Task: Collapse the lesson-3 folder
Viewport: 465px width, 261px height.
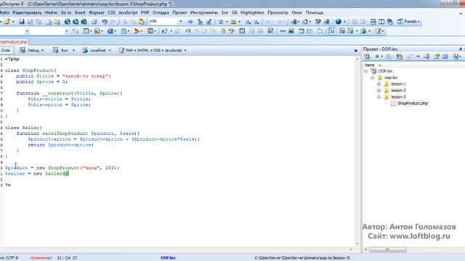Action: coord(379,97)
